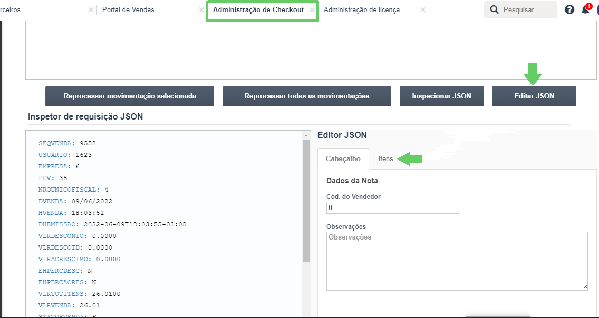Switch to the Itens tab
The image size is (599, 318).
tap(385, 158)
